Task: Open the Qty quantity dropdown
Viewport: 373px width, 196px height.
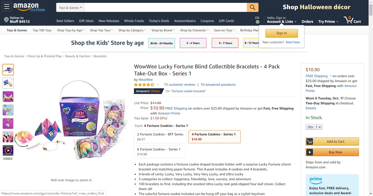Action: (x=314, y=127)
